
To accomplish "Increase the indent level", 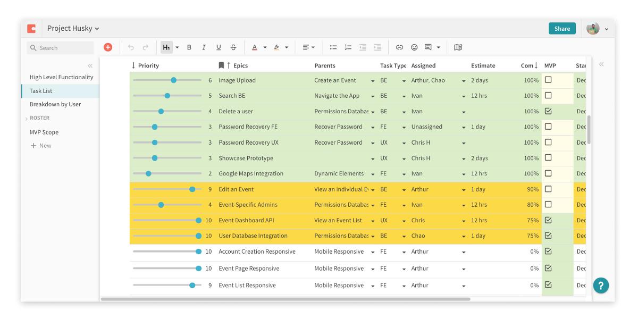I will (377, 47).
